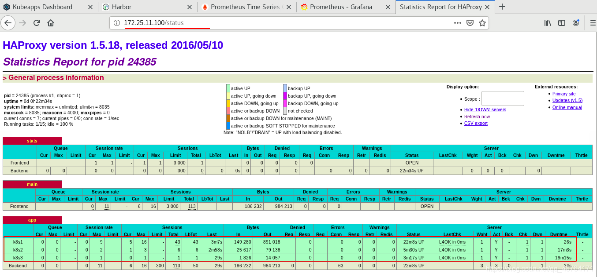This screenshot has width=597, height=277.
Task: Close the Prometheus Time Series tab
Action: 288,7
